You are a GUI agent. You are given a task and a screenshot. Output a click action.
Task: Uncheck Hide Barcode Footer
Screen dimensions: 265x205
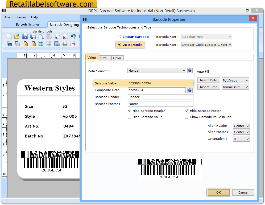click(187, 110)
